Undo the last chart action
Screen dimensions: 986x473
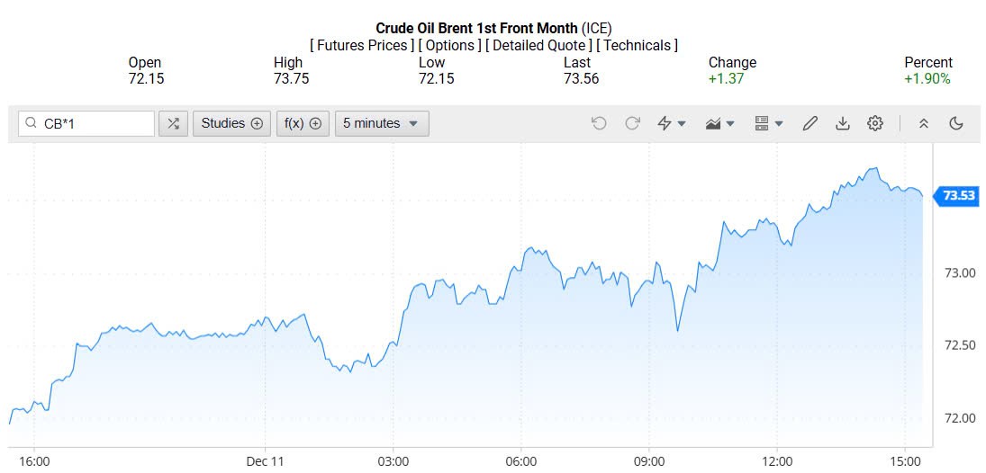pyautogui.click(x=599, y=123)
